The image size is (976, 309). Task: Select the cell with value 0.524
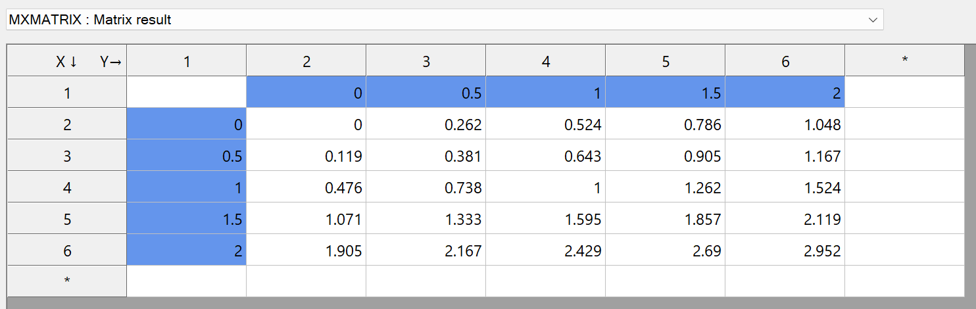pyautogui.click(x=546, y=124)
